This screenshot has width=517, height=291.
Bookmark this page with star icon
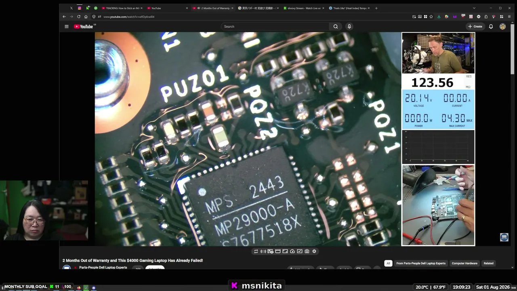pos(431,17)
